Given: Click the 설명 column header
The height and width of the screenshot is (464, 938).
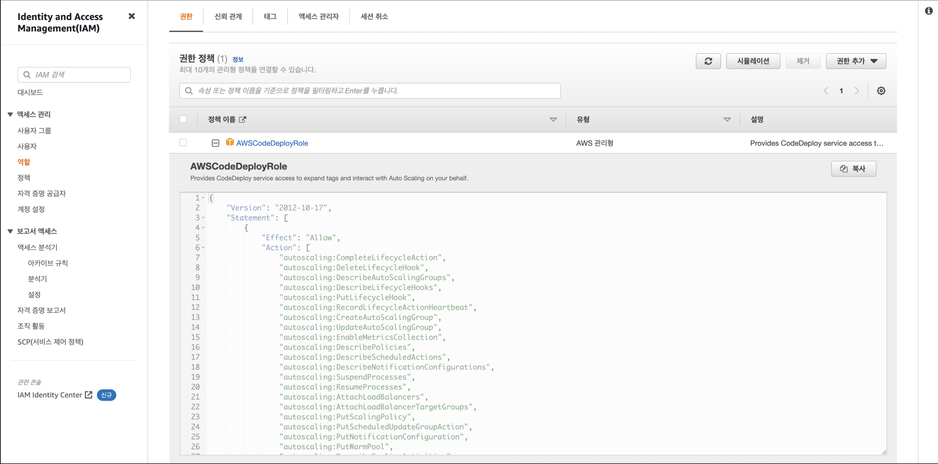Looking at the screenshot, I should coord(757,119).
